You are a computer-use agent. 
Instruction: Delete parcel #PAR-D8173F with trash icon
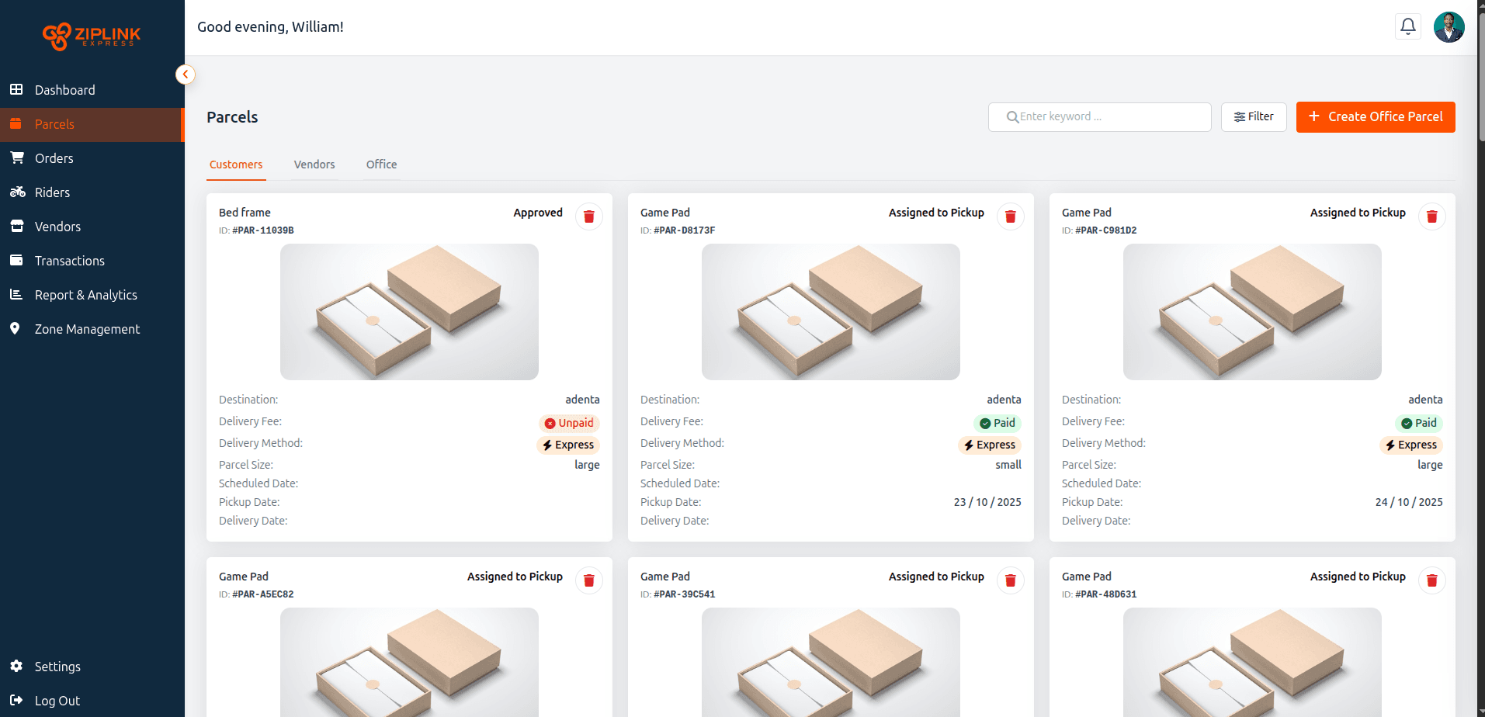[1011, 216]
